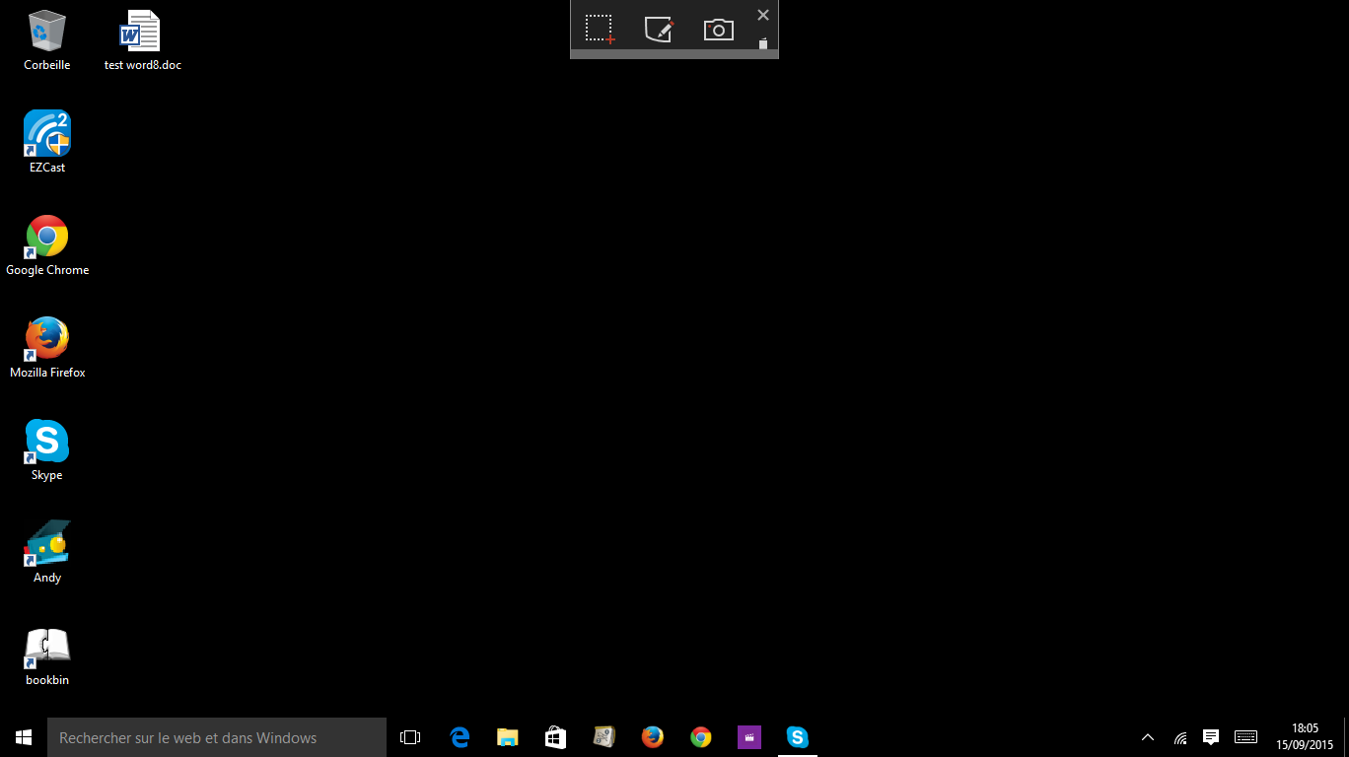
Task: Switch to Skype in the taskbar
Action: [798, 737]
